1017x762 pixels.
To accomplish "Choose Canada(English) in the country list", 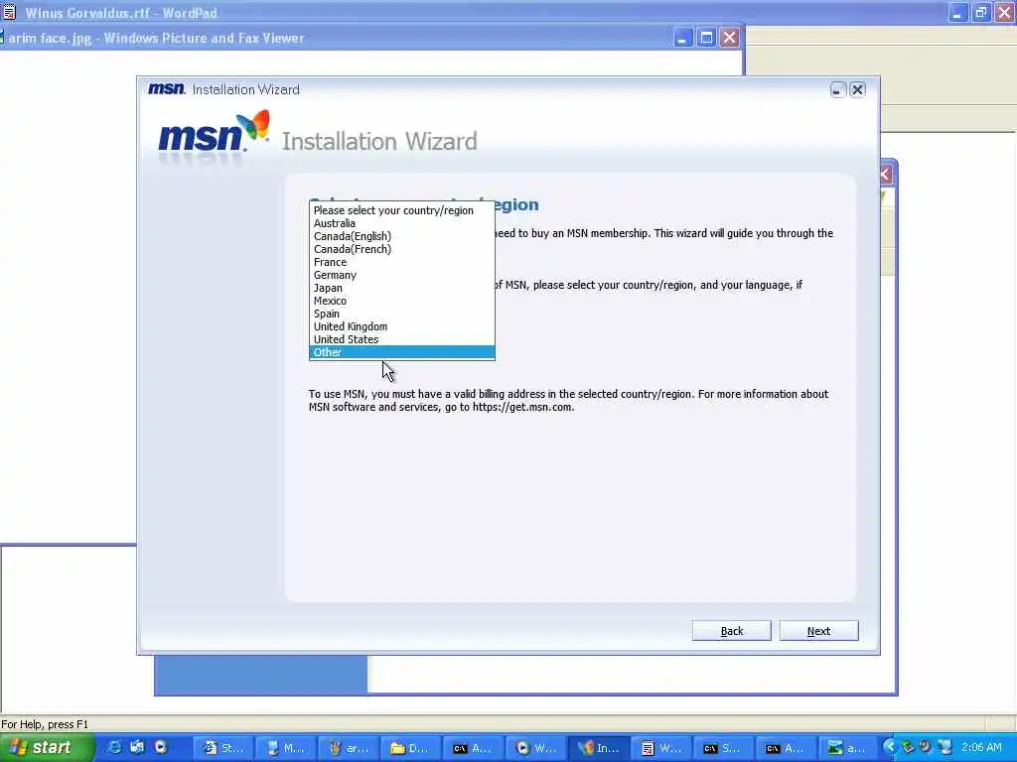I will [401, 236].
